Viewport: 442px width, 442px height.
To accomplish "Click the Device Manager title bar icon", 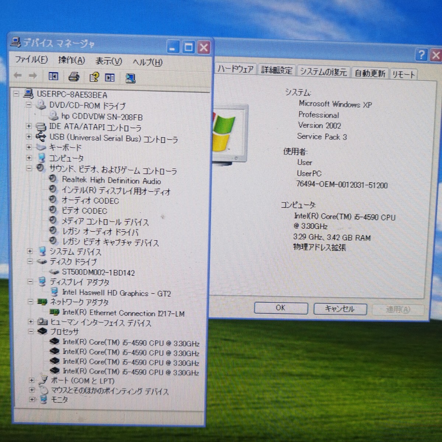I will [x=16, y=43].
